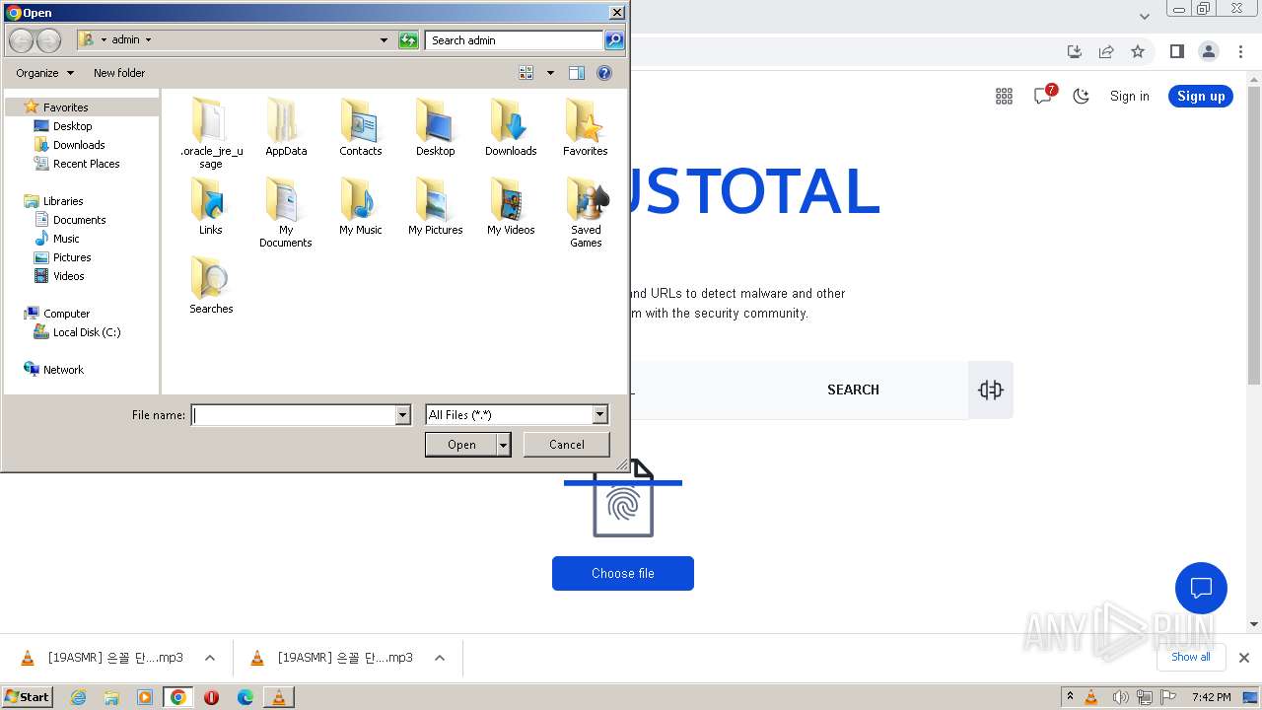Click New folder in toolbar
The image size is (1262, 710).
pos(119,73)
